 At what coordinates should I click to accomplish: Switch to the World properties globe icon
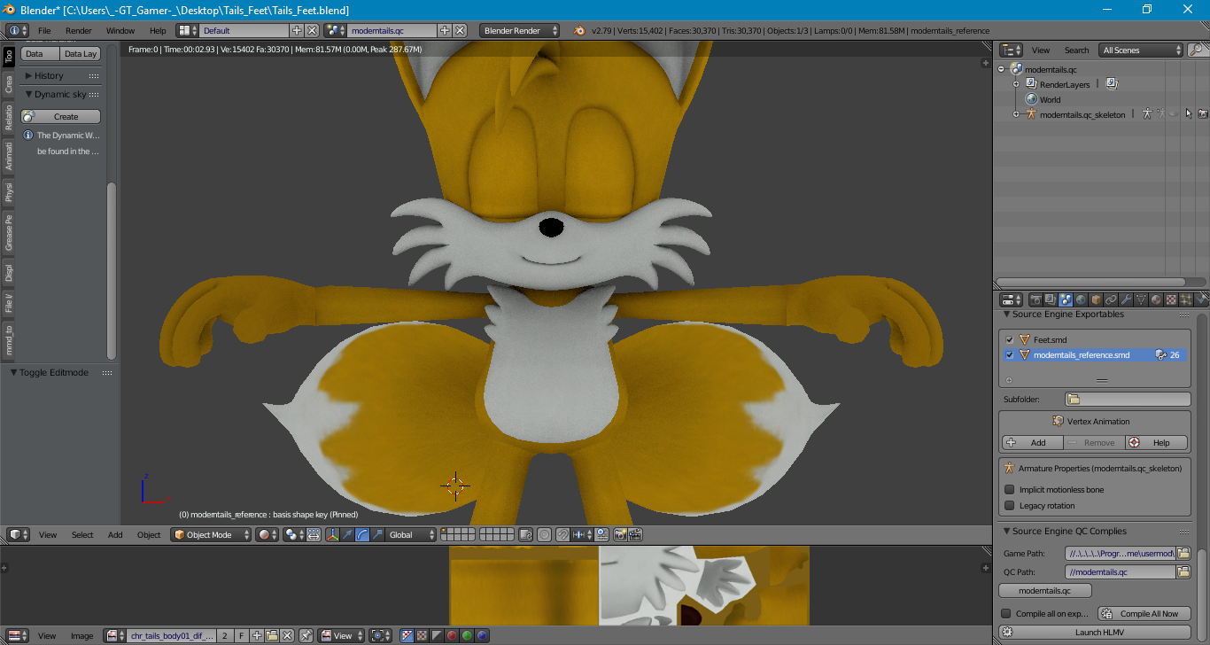(x=1081, y=300)
